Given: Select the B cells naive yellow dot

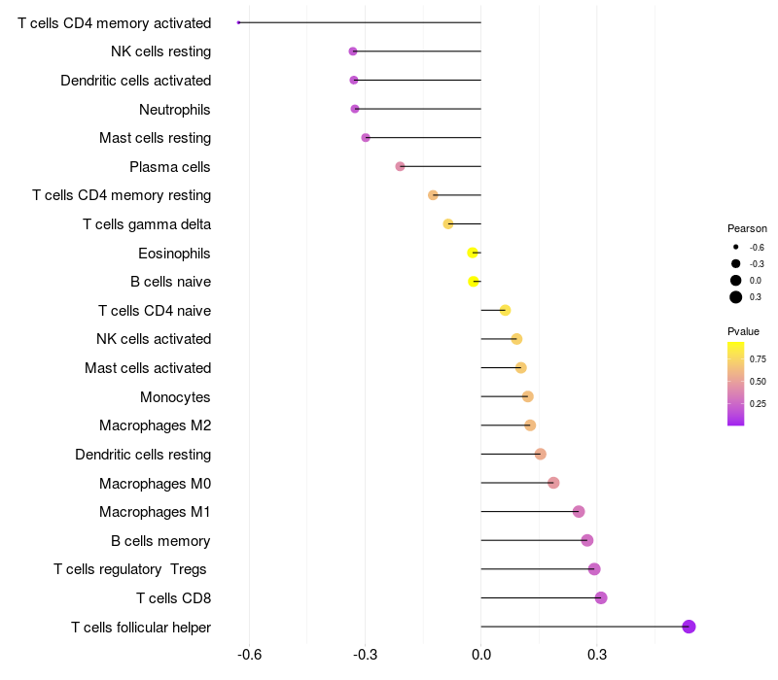Looking at the screenshot, I should [x=474, y=282].
